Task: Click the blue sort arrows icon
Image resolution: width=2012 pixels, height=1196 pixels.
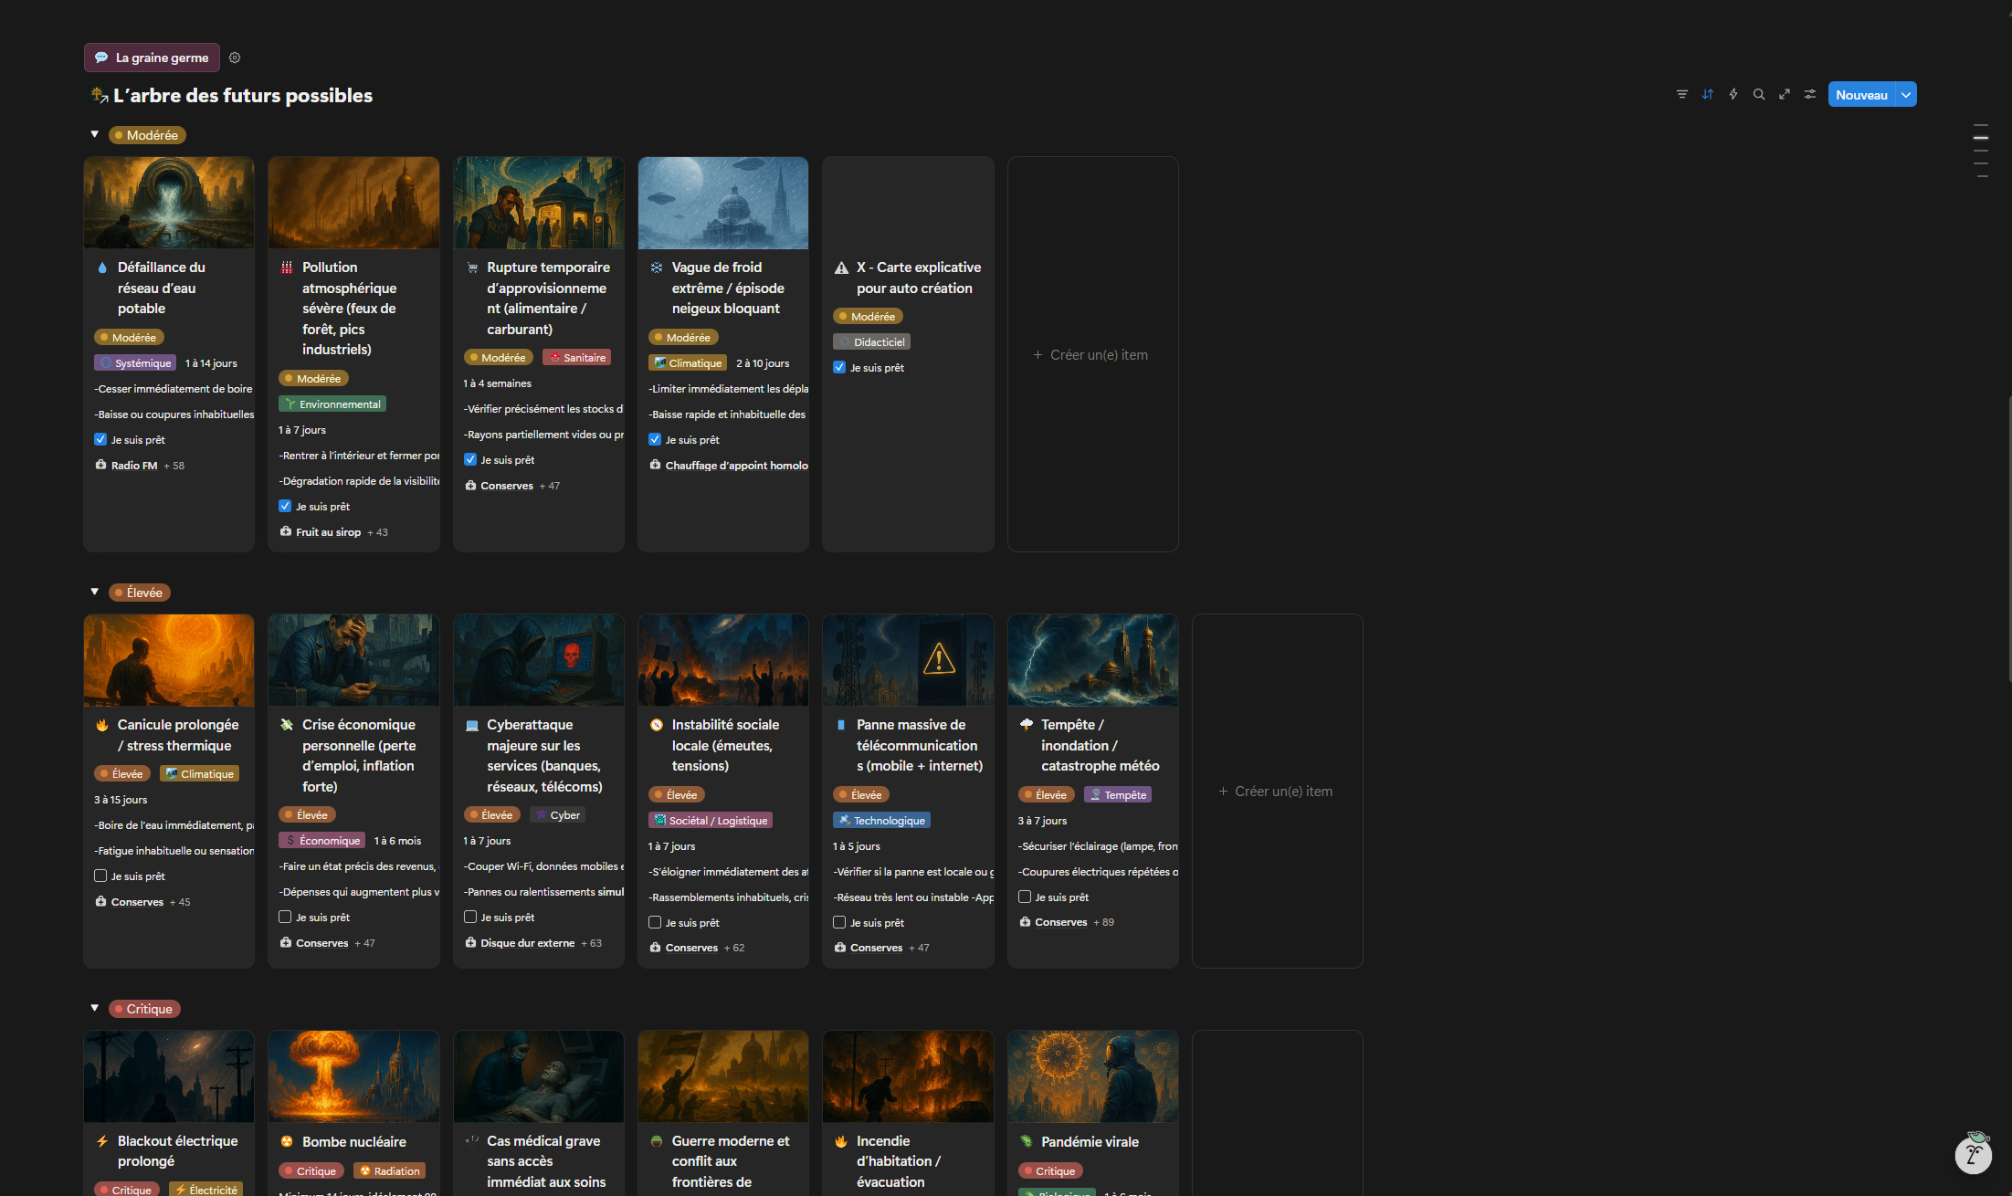Action: pyautogui.click(x=1707, y=95)
